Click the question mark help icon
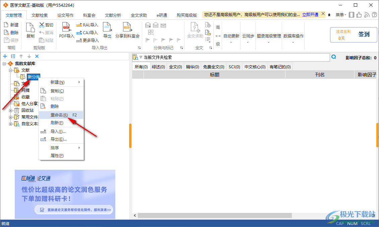This screenshot has width=379, height=227. (x=375, y=15)
